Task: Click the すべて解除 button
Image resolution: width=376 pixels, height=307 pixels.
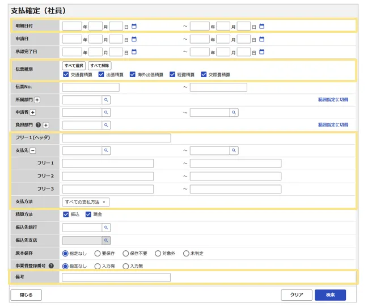Action: (99, 66)
